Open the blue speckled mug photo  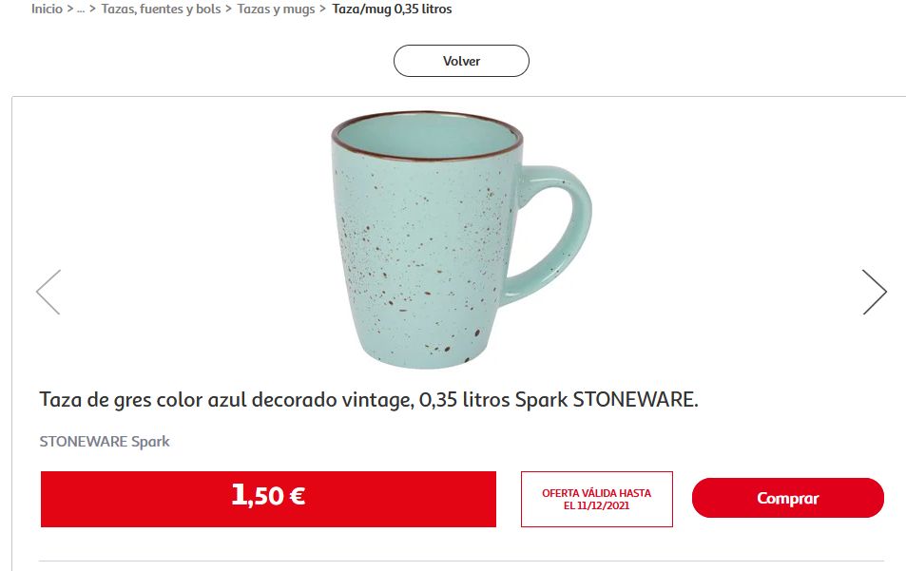point(461,239)
